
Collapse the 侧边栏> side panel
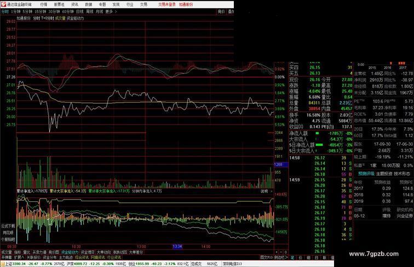tap(281, 257)
